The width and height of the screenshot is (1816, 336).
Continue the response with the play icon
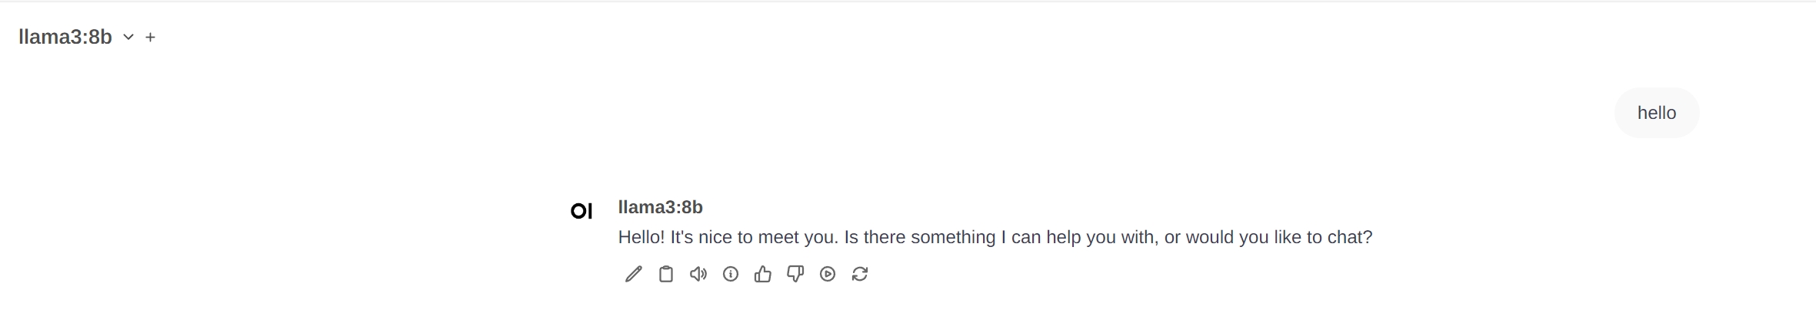828,274
